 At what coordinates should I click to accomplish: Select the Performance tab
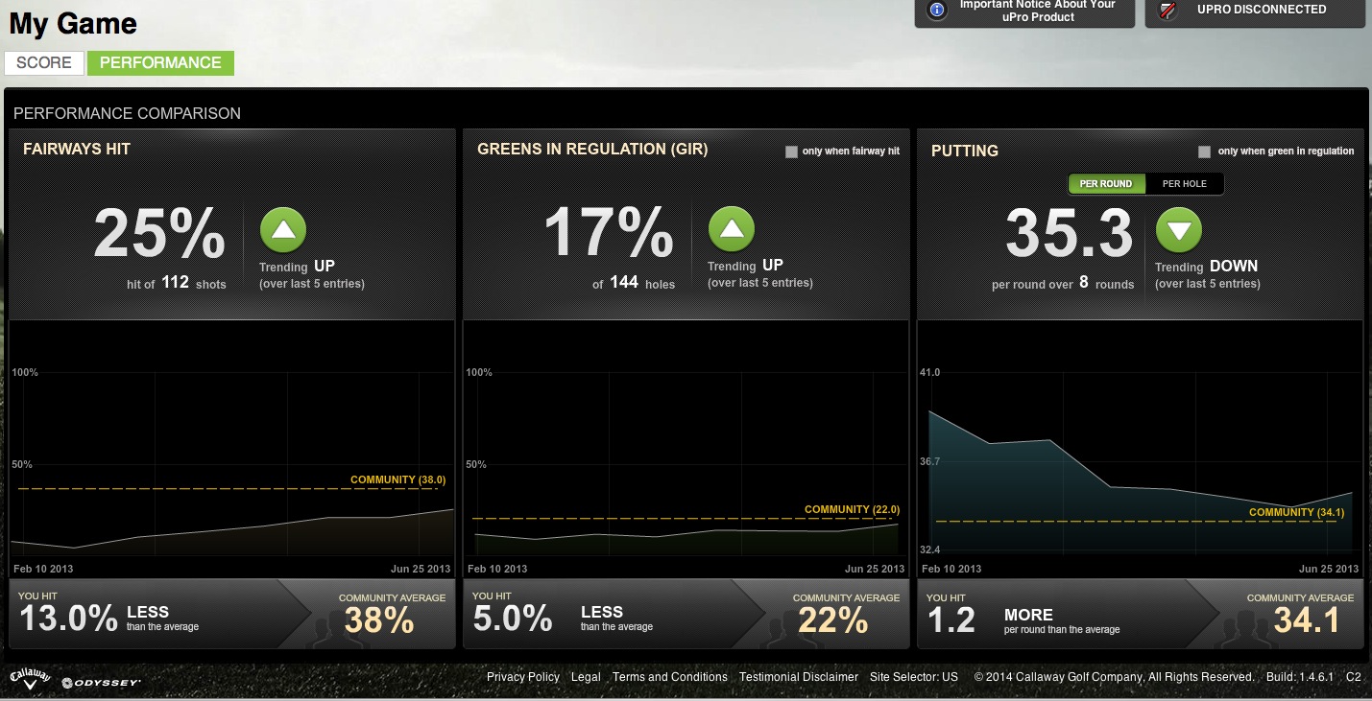160,63
